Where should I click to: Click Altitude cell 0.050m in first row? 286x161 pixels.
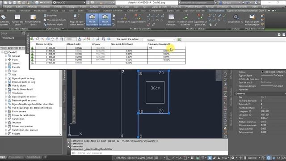coord(79,48)
